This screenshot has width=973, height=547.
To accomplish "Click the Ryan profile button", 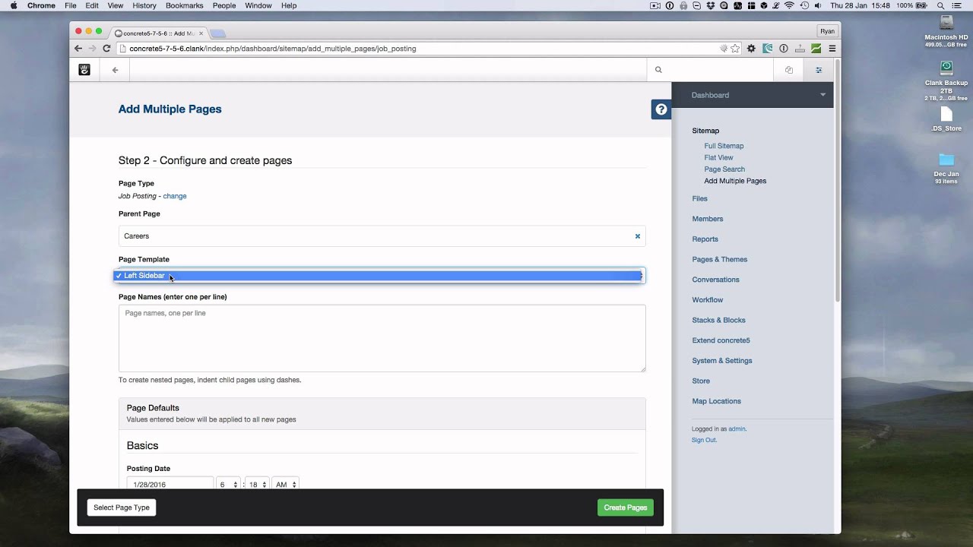I will point(828,31).
